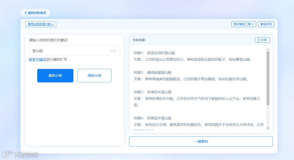
Task: Open the 更多智能工具 dropdown
Action: click(x=243, y=24)
